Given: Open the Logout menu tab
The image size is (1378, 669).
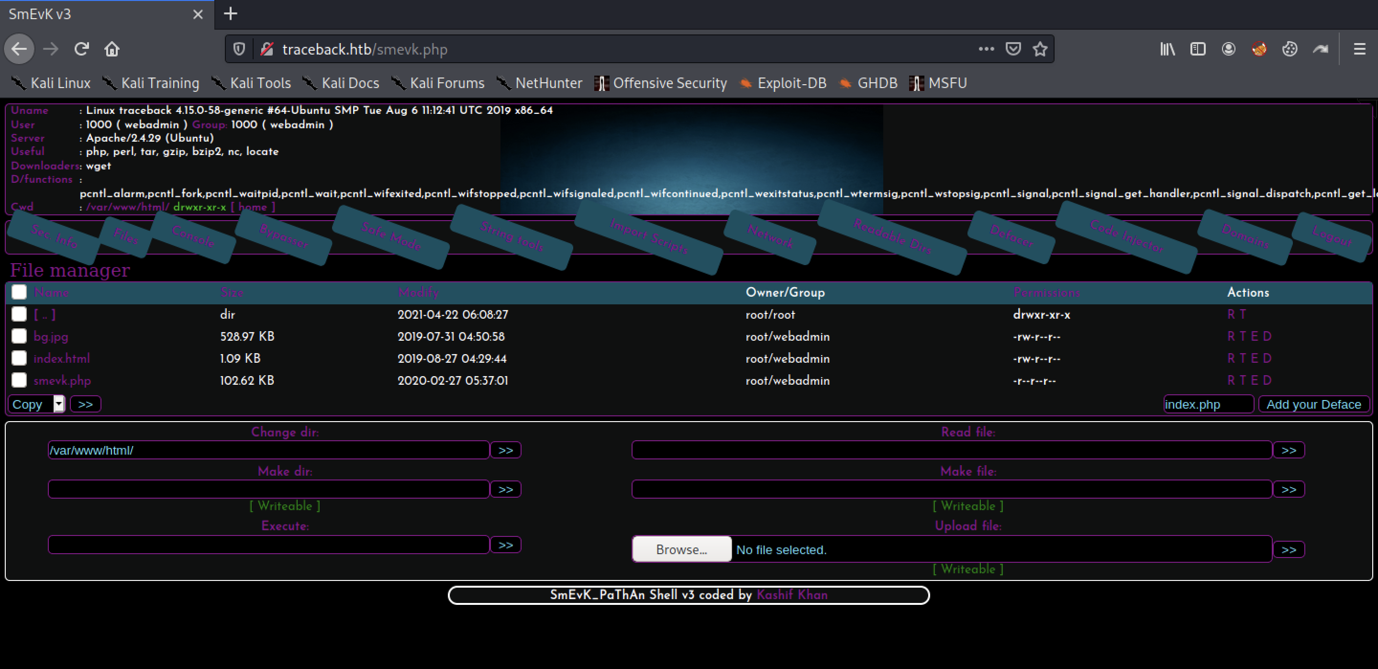Looking at the screenshot, I should pos(1332,236).
